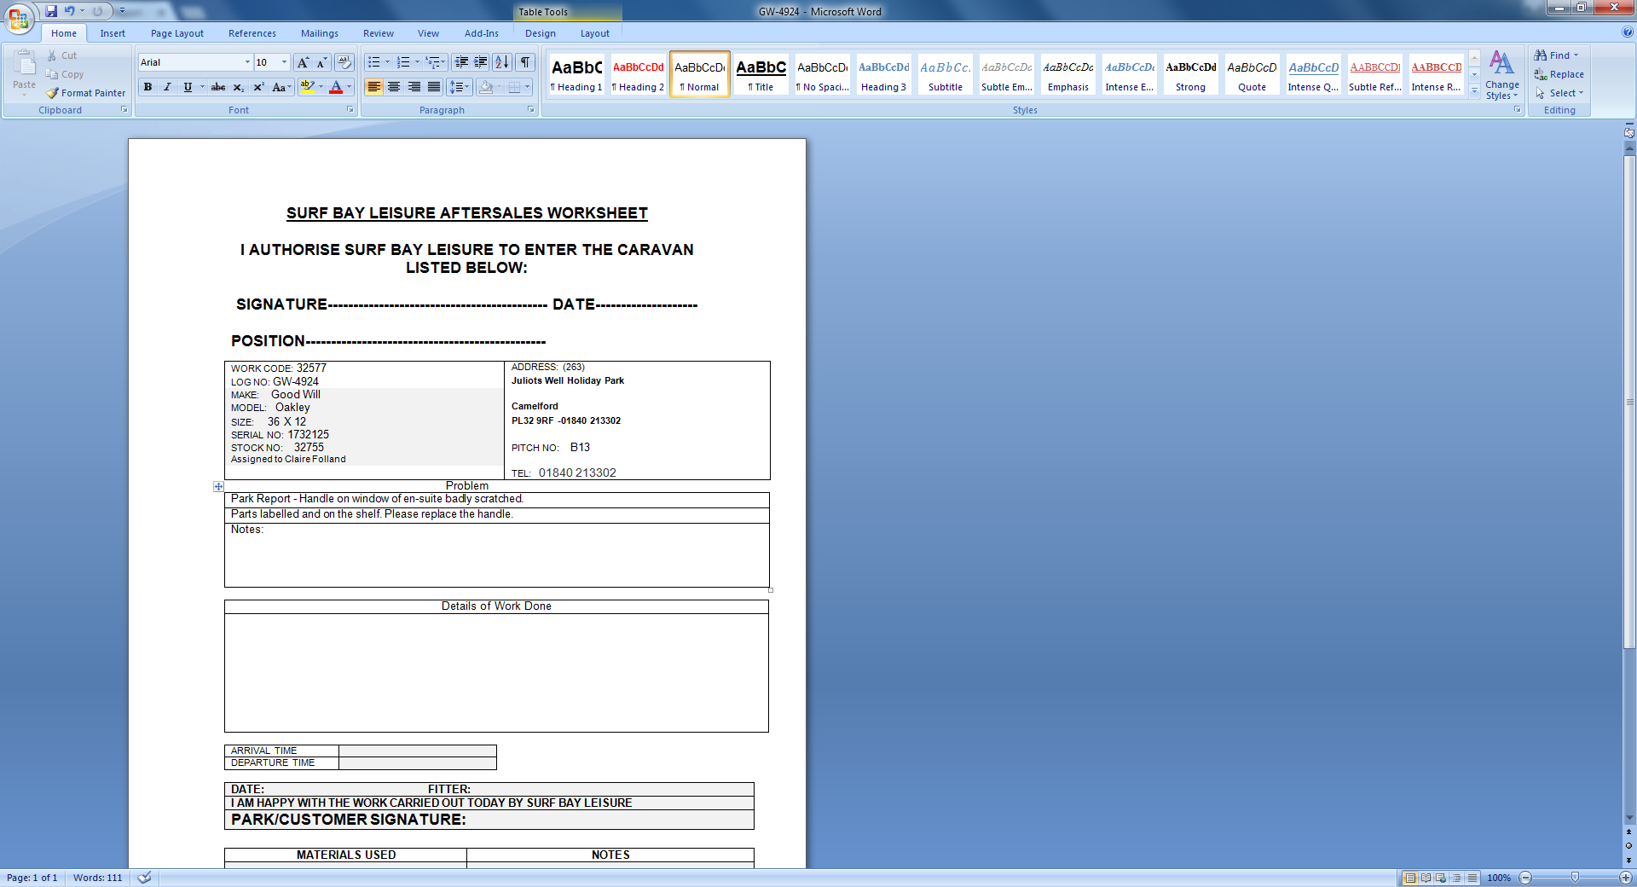Screen dimensions: 1637x887
Task: Click the Paste clipboard icon
Action: (x=25, y=64)
